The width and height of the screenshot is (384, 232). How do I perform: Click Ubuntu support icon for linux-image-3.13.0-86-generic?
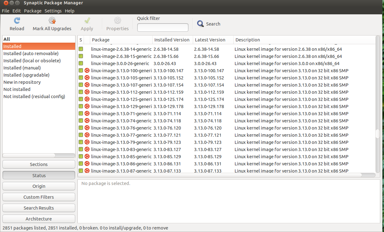tap(87, 164)
